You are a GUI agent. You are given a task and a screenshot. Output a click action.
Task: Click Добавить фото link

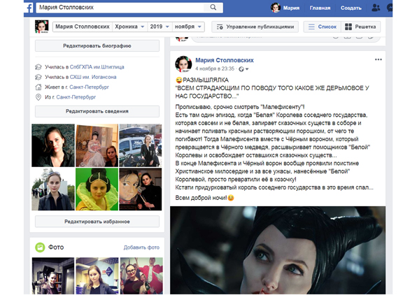[141, 247]
